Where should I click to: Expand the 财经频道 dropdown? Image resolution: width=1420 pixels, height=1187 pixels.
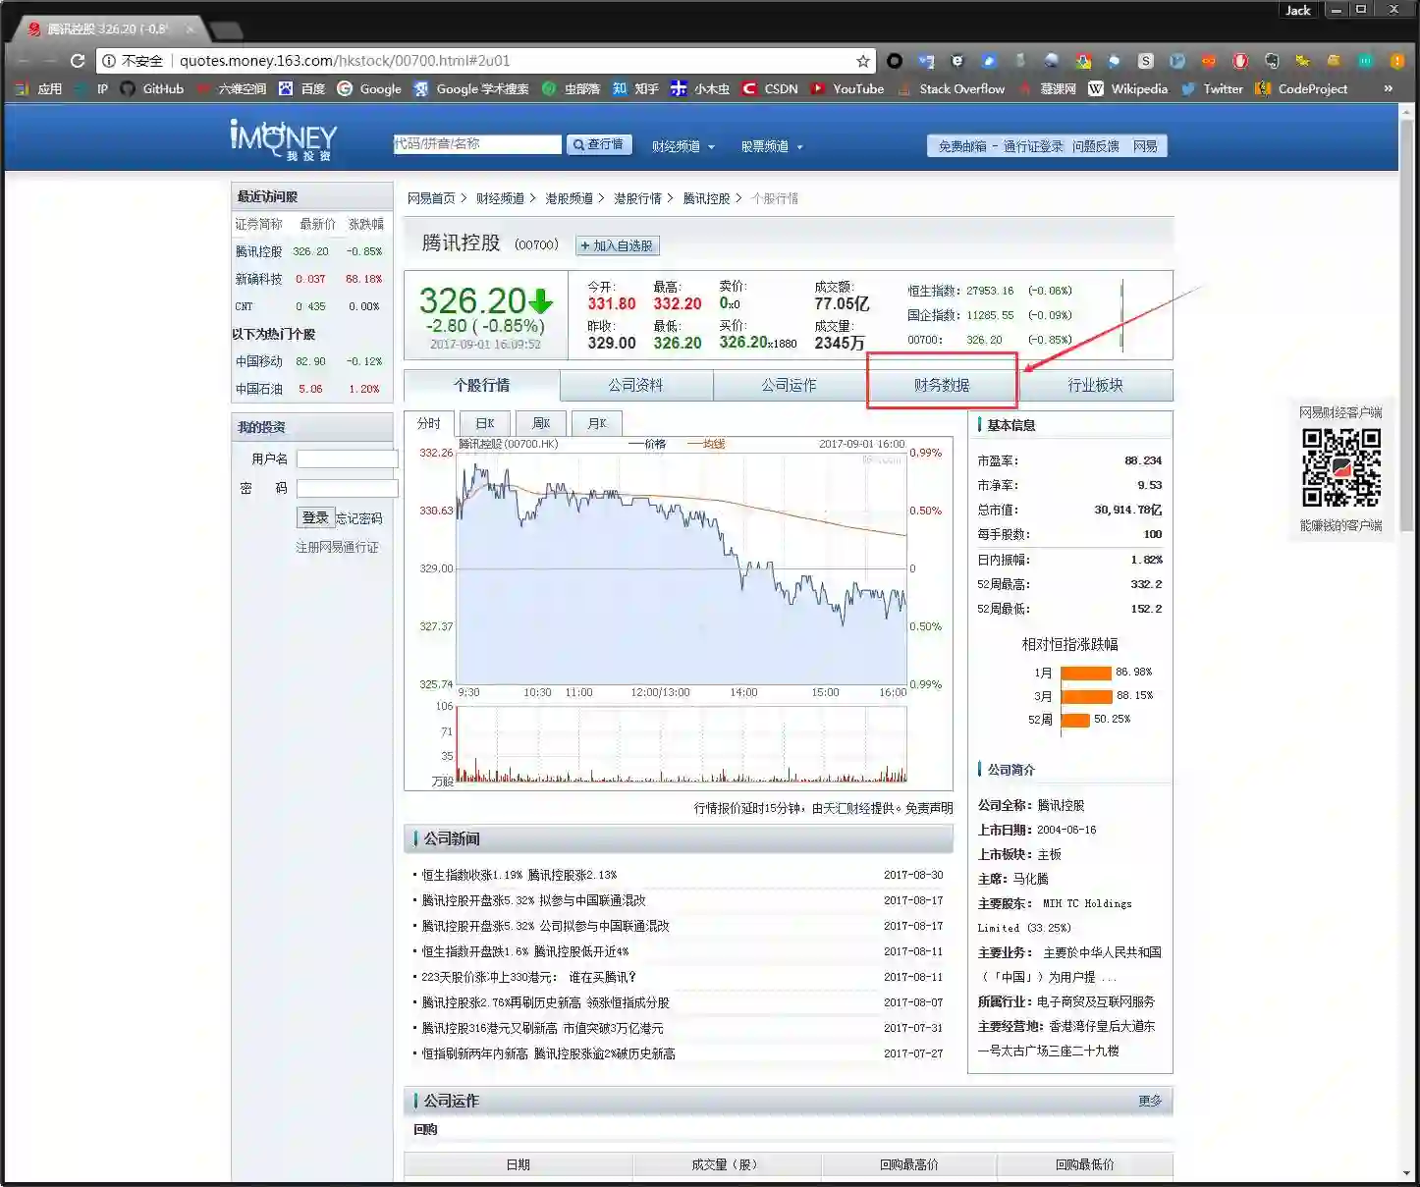(x=683, y=146)
